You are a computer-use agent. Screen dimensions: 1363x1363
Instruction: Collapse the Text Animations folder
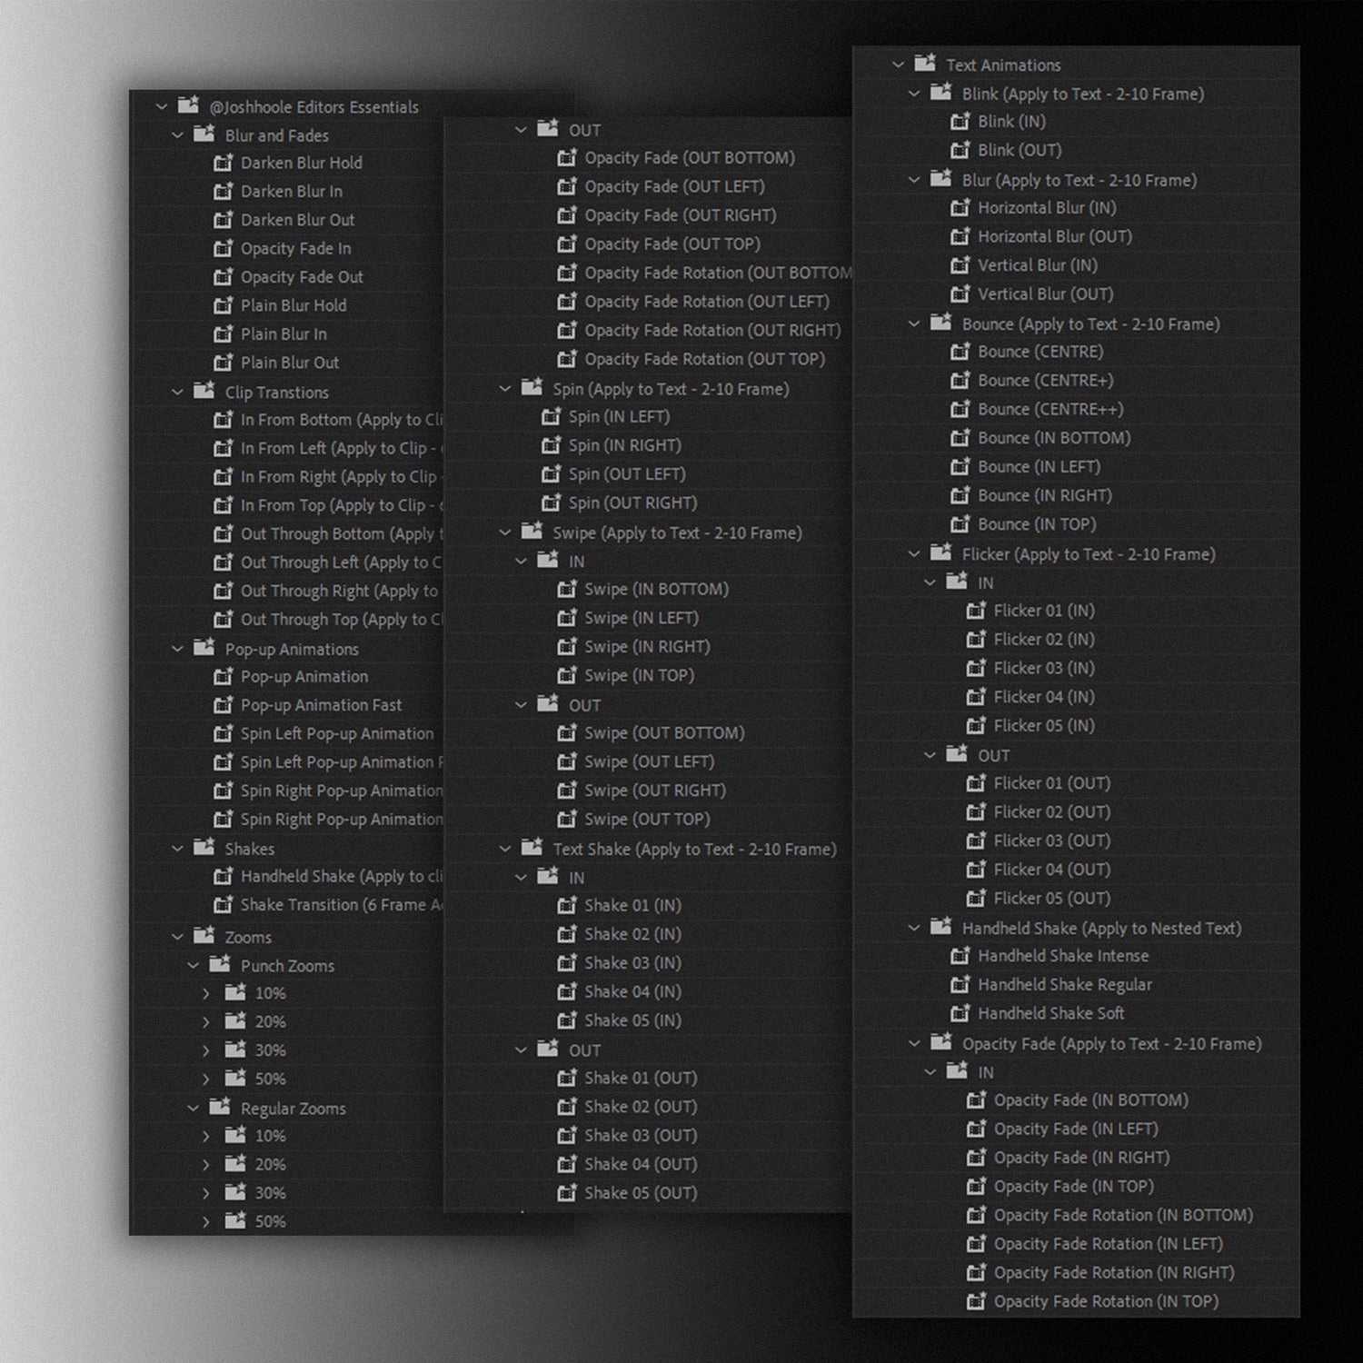[x=899, y=65]
